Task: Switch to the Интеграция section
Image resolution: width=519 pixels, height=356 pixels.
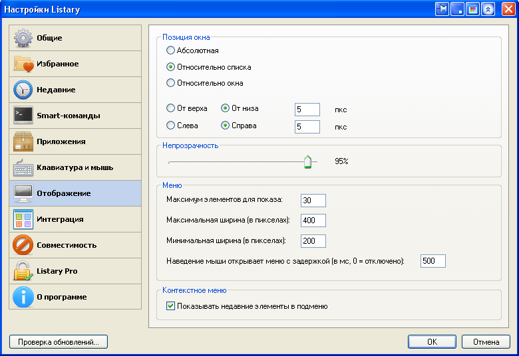Action: 75,219
